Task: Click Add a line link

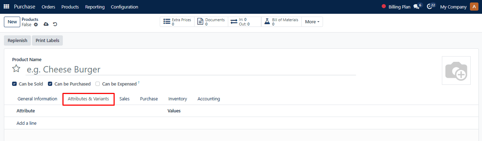Action: [27, 123]
